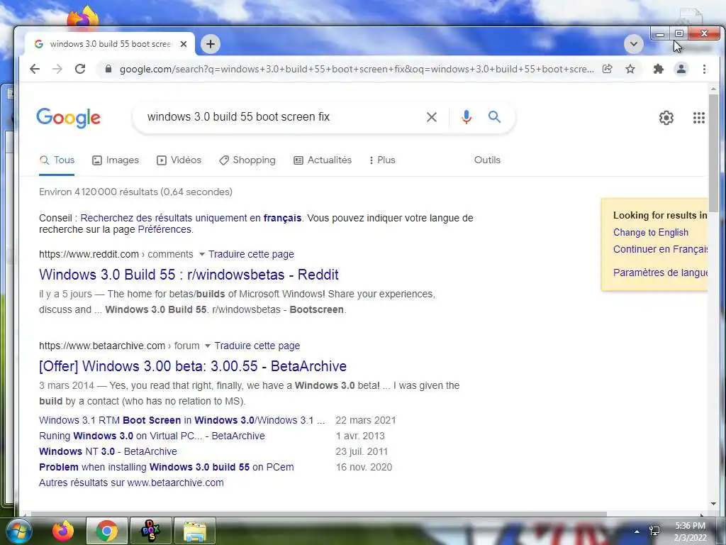
Task: Click the horizontal scrollbar at page bottom
Action: [x=318, y=514]
